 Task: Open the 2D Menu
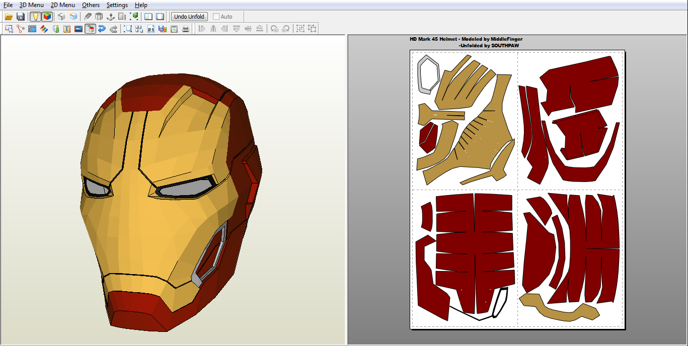63,5
